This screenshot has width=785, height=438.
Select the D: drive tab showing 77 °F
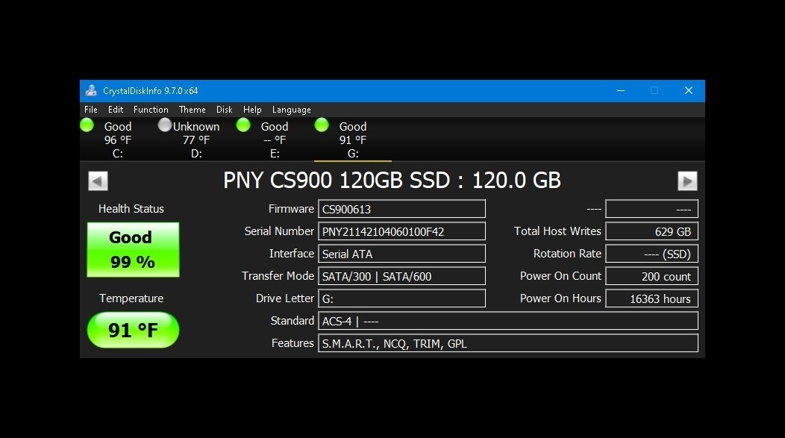click(196, 140)
